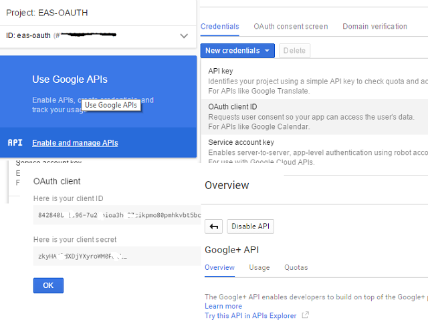Open the New credentials dropdown
The image size is (428, 326).
tap(237, 51)
